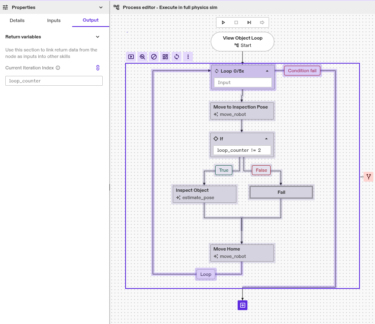375x324 pixels.
Task: Click the disable (slashed circle) icon
Action: coord(154,57)
